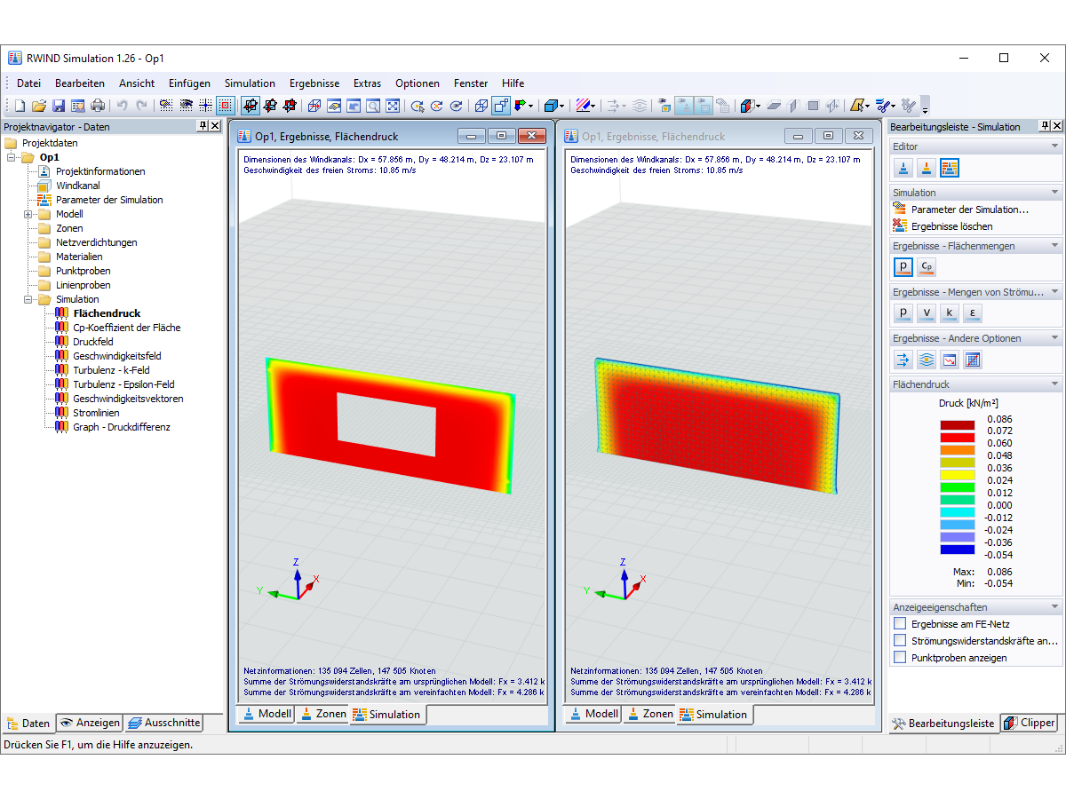Select the Cp coefficient result button

point(927,265)
